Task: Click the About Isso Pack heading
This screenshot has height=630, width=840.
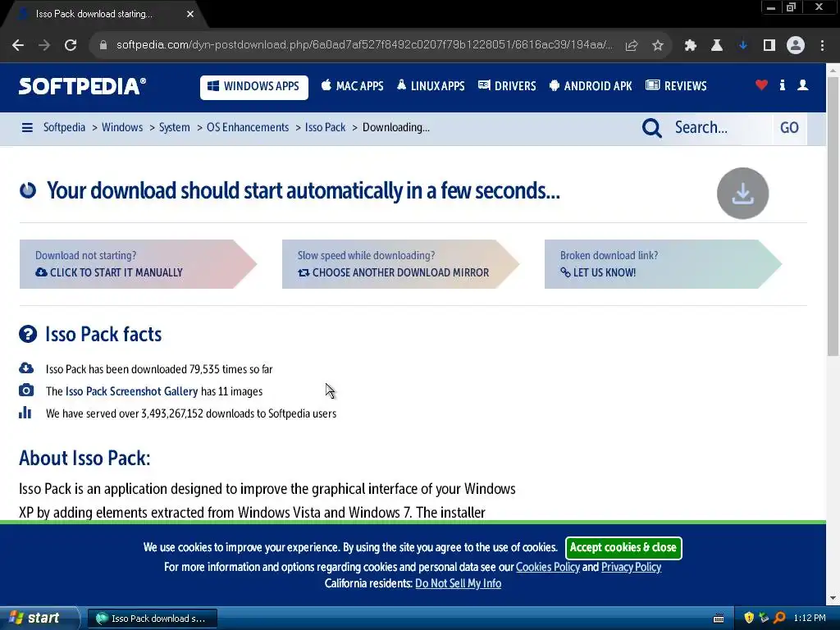Action: pos(84,458)
